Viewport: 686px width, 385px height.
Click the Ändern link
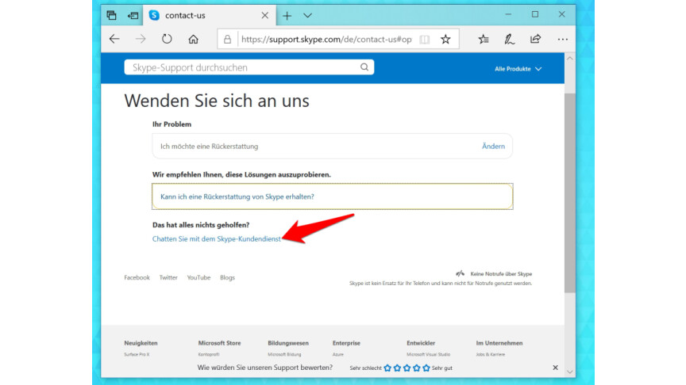[x=493, y=147]
